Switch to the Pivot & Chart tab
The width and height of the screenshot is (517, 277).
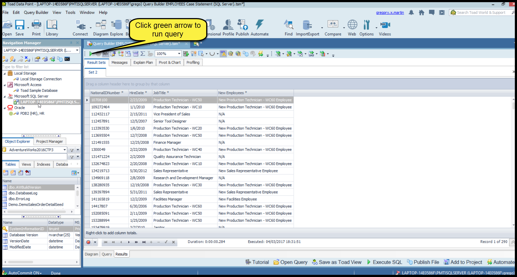tap(170, 62)
